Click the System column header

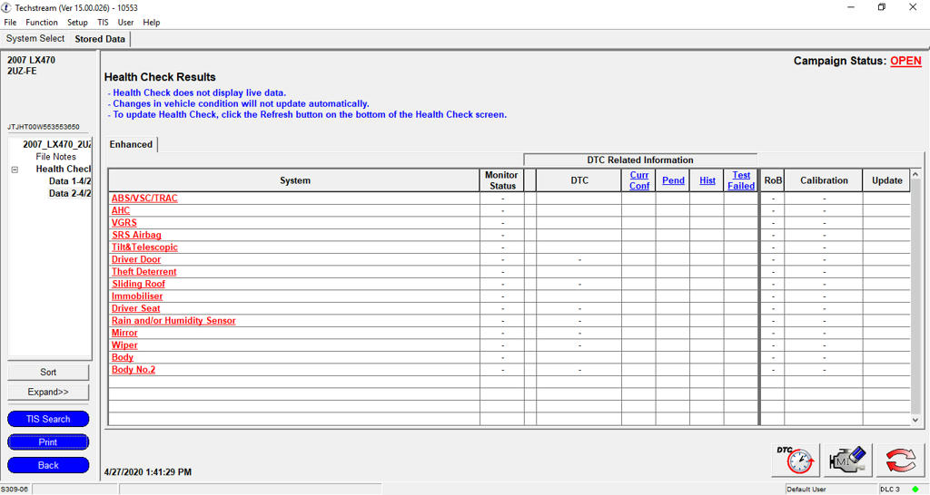point(295,180)
